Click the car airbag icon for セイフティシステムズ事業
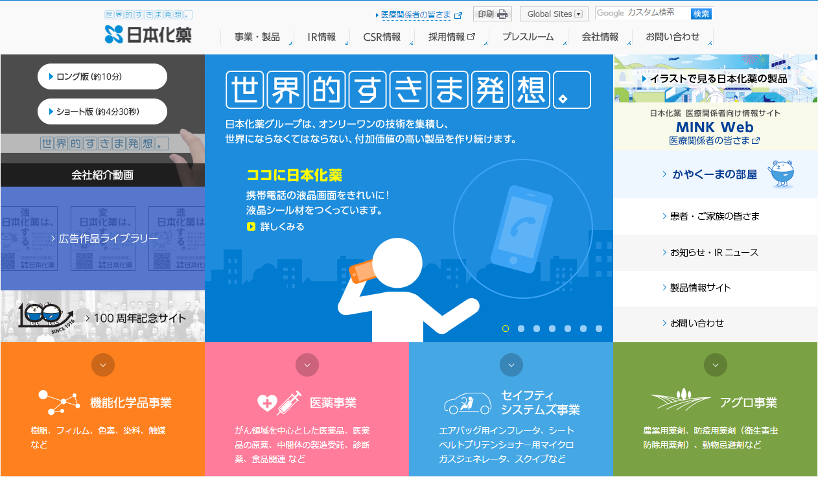The image size is (818, 477). (x=468, y=403)
